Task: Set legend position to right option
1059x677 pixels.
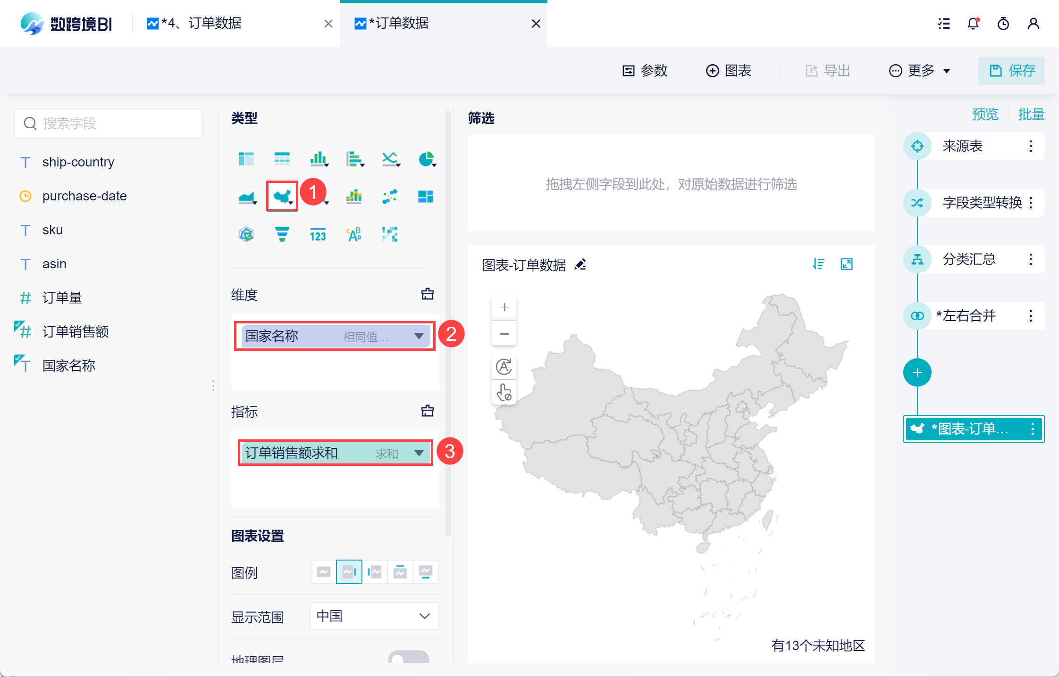Action: coord(349,572)
